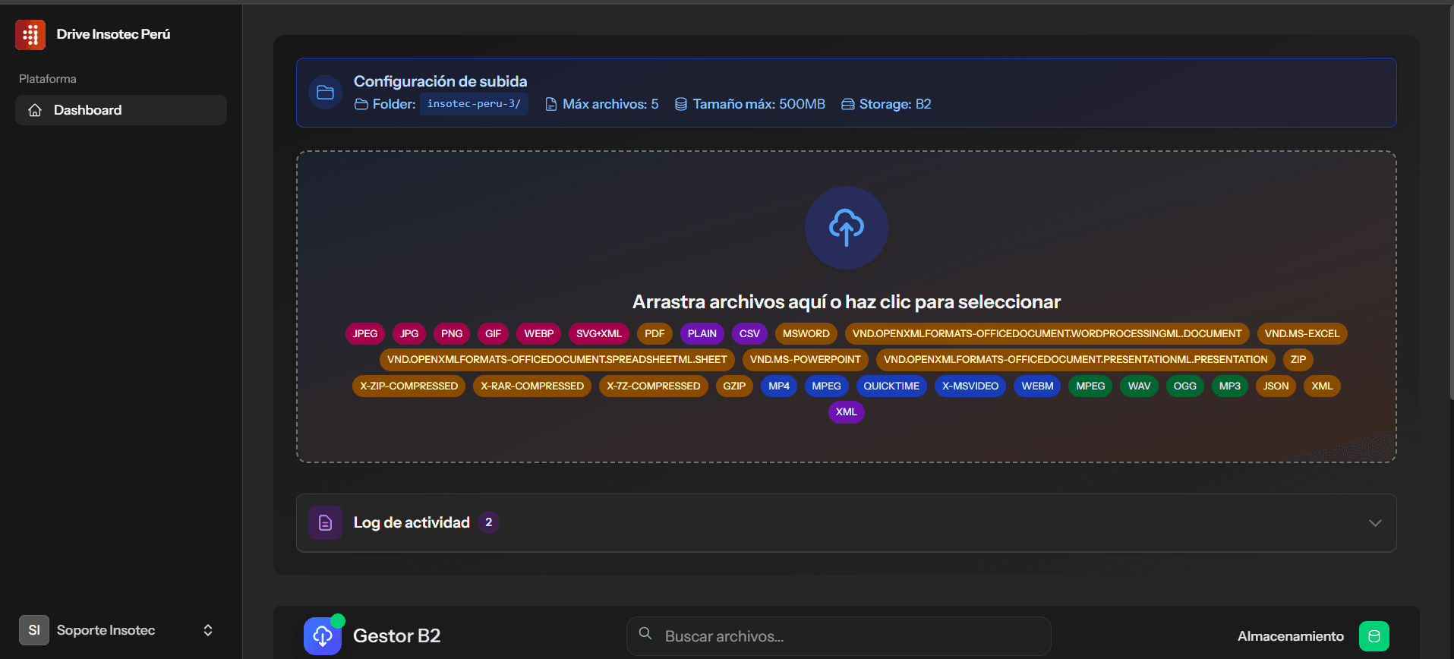Open the Soporte Insotec account switcher arrows
The height and width of the screenshot is (659, 1454).
[208, 630]
